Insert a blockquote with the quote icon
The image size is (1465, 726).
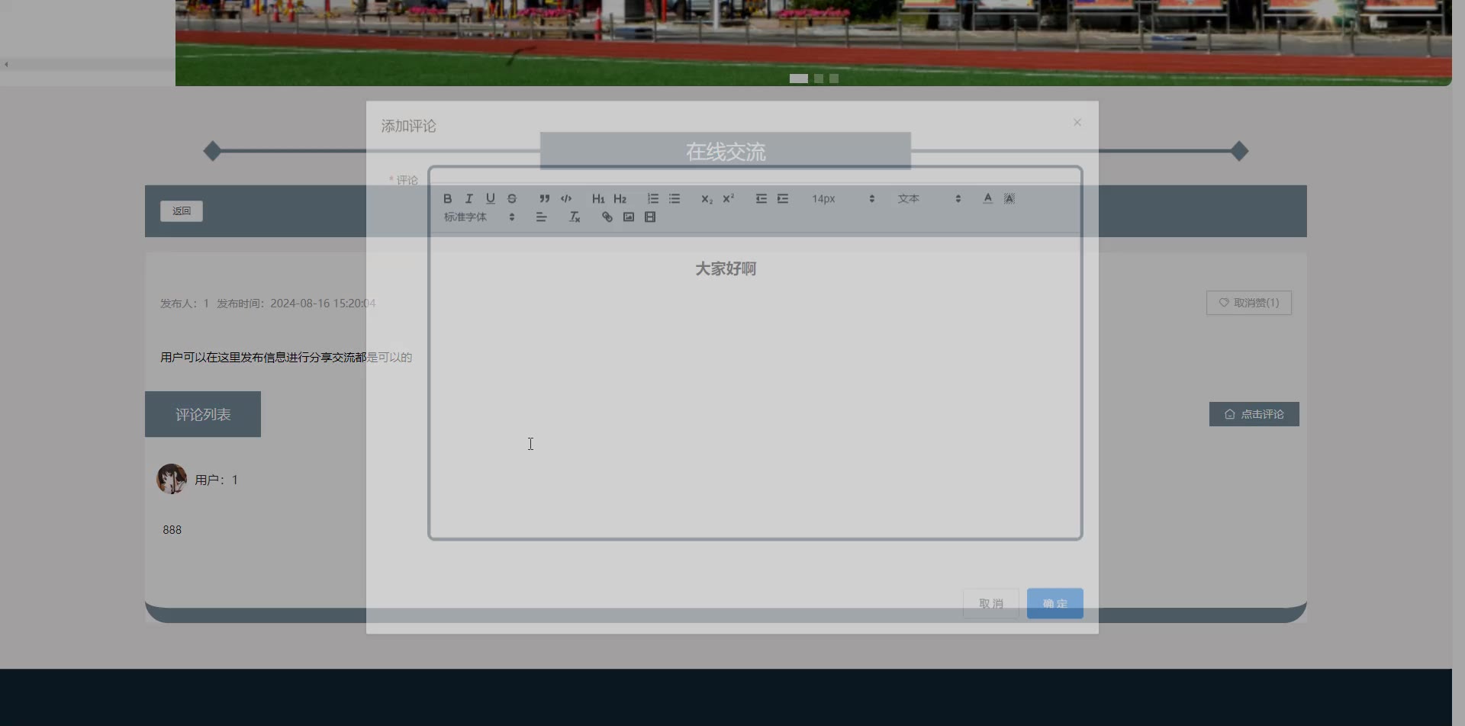pyautogui.click(x=544, y=198)
